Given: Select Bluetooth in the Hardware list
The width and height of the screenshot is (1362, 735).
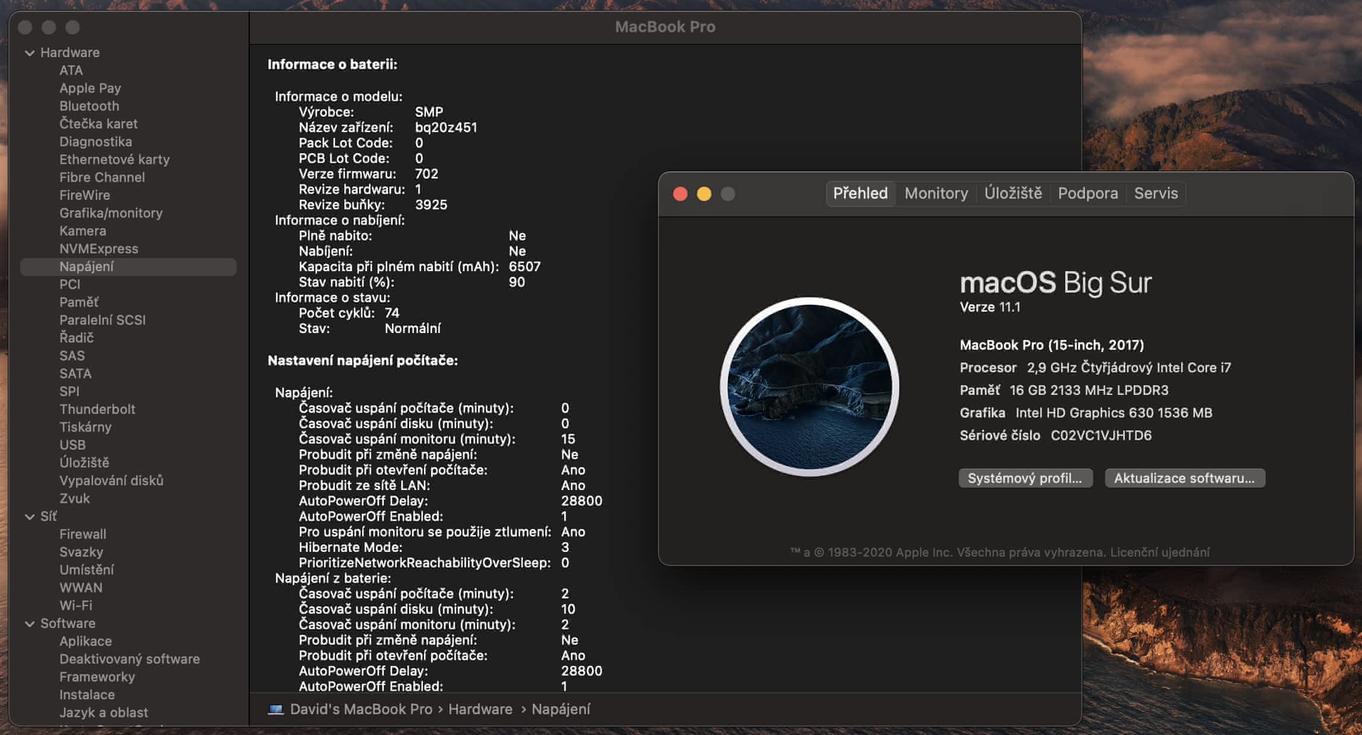Looking at the screenshot, I should pos(89,106).
